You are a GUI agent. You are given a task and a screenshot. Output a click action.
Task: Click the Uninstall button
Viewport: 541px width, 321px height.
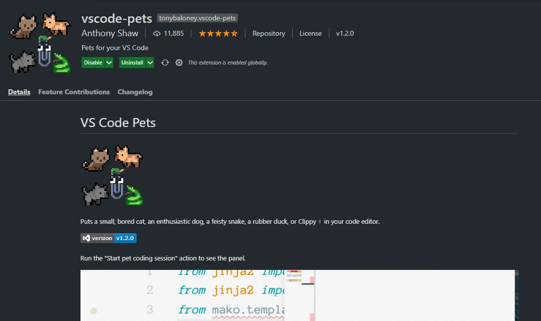pyautogui.click(x=132, y=63)
